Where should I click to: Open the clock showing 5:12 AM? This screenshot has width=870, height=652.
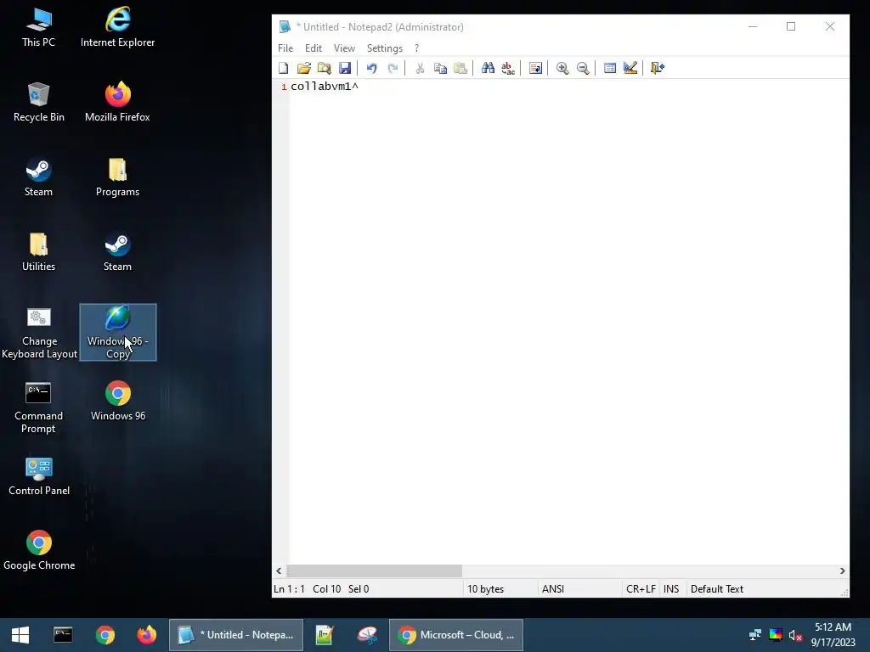coord(833,635)
